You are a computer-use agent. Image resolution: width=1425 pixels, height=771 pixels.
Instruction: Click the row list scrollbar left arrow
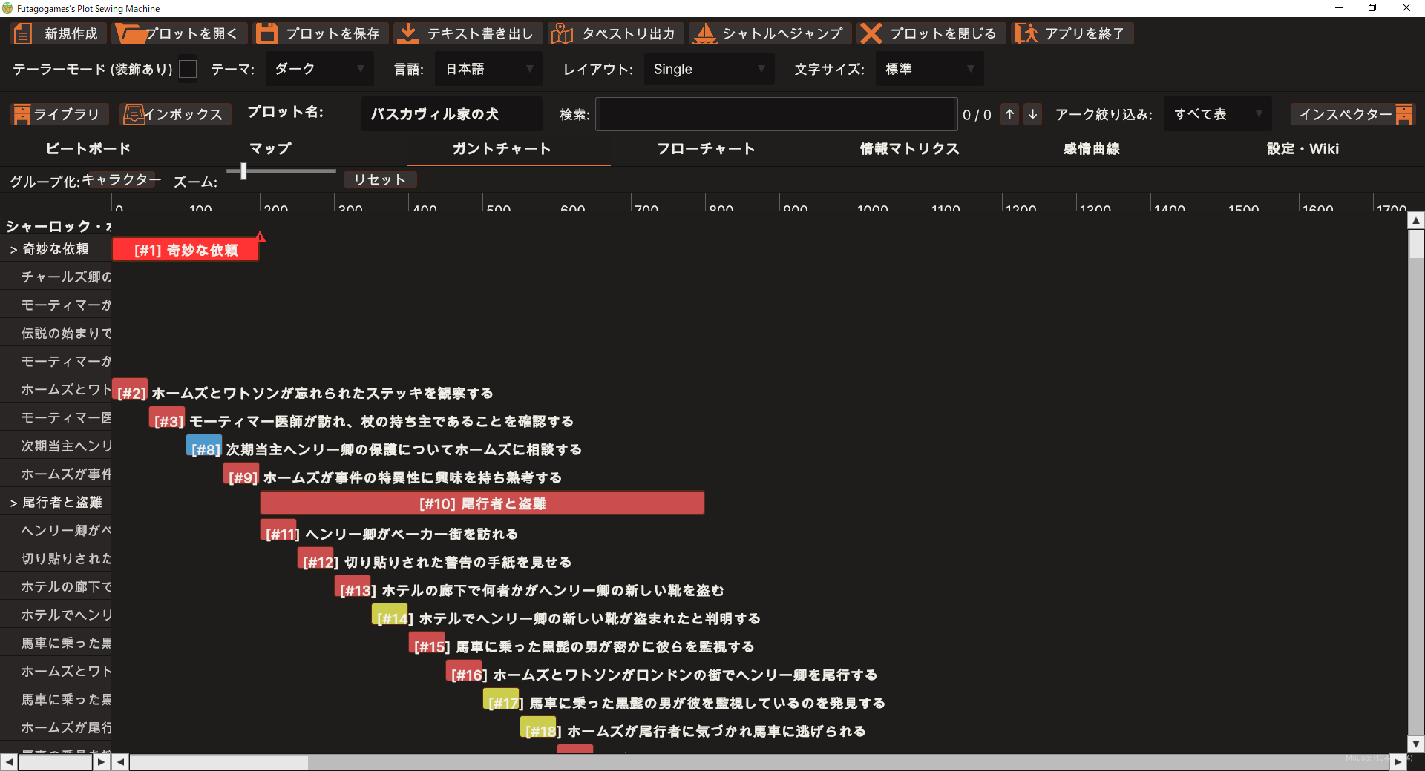[x=8, y=762]
